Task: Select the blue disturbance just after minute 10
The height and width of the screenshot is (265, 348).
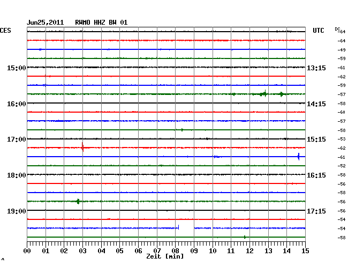Action: [217, 157]
